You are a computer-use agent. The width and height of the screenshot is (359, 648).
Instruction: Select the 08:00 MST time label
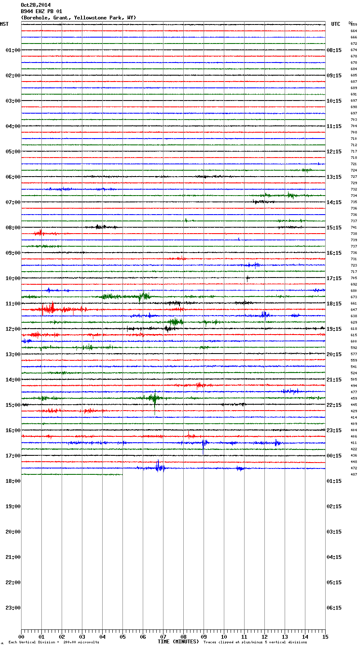13,228
